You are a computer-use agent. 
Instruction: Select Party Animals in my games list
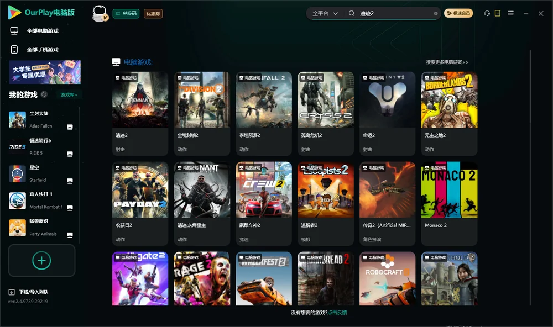[41, 228]
